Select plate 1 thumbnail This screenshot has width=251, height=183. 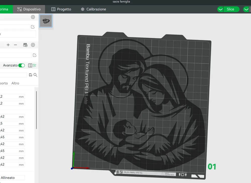(x=46, y=21)
